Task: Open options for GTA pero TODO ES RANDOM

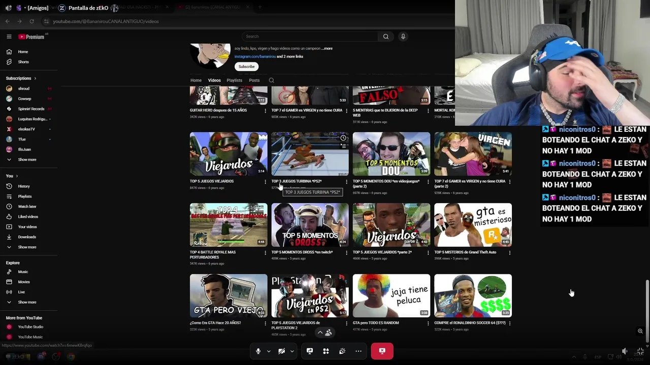Action: coord(428,323)
